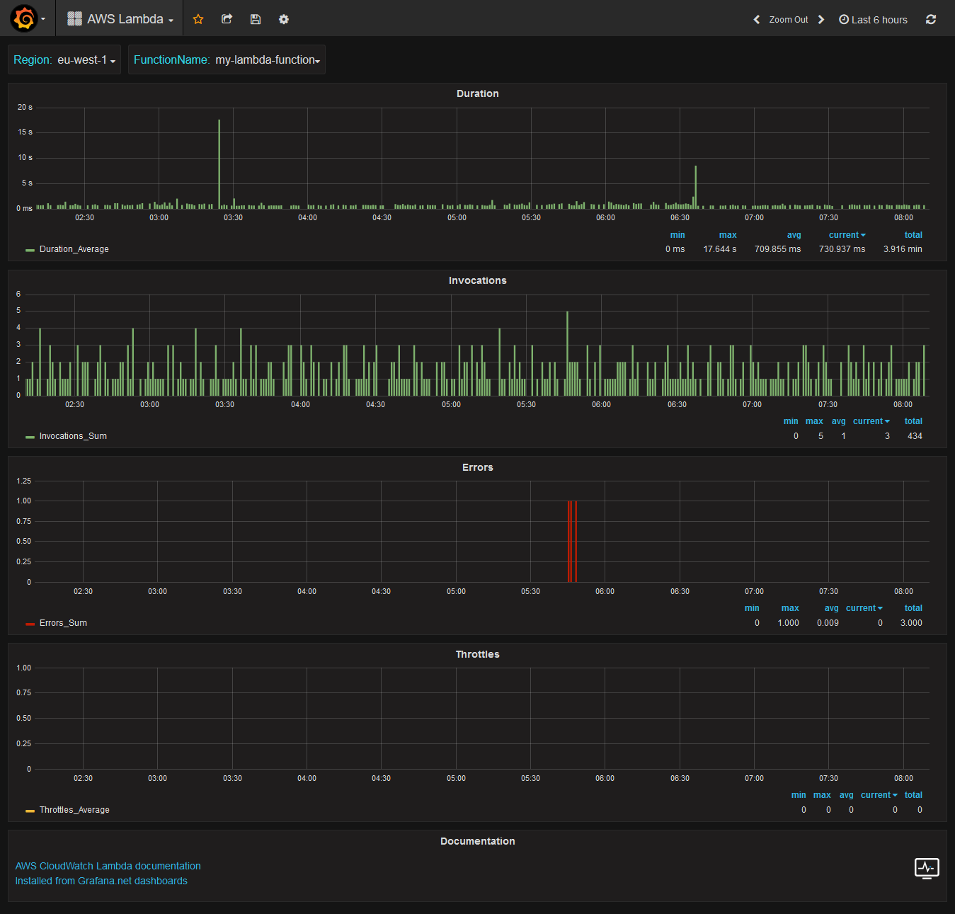The image size is (955, 914).
Task: Shift time range forward with right chevron
Action: (821, 20)
